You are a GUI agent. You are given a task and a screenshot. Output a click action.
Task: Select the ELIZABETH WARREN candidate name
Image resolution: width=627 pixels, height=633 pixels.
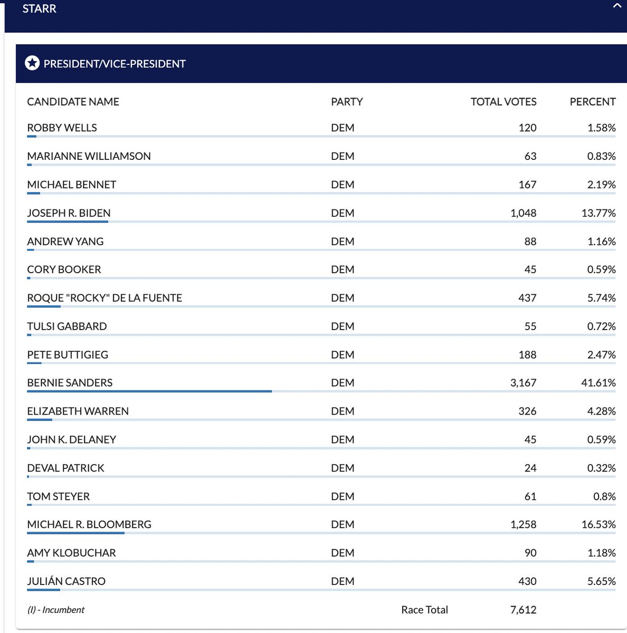click(x=78, y=411)
